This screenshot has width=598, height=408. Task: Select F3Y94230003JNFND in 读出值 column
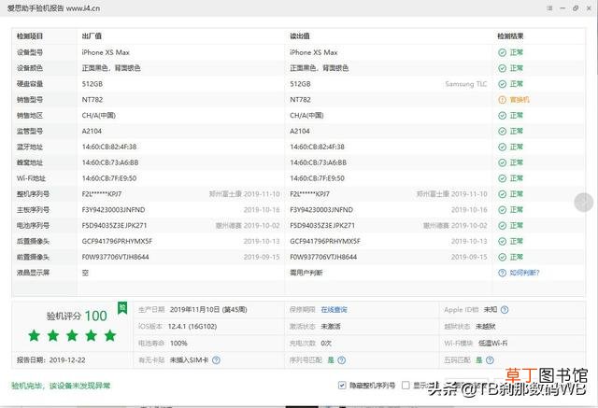(321, 210)
